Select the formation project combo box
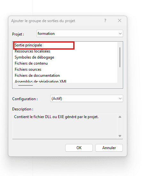Image resolution: width=157 pixels, height=176 pixels. [x=80, y=34]
